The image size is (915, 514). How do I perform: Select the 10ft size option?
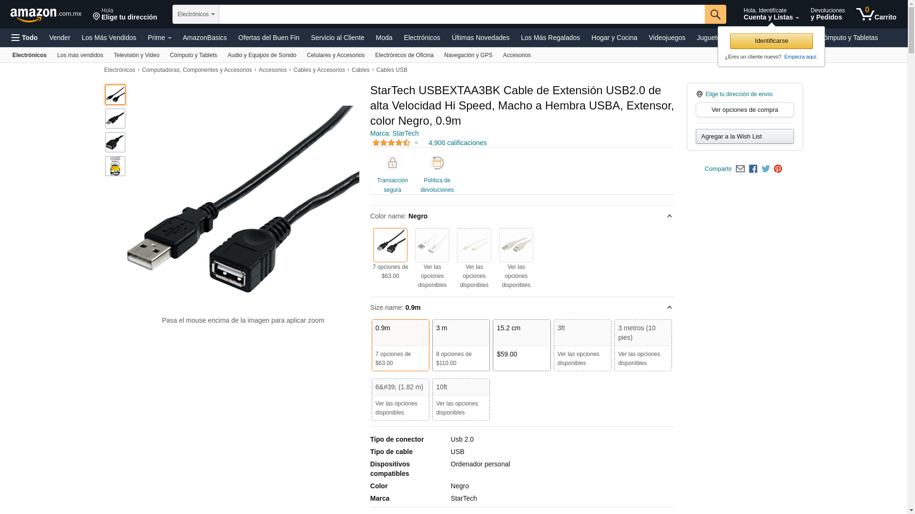coord(461,399)
